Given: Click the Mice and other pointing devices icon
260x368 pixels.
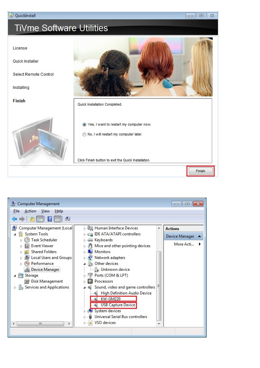Looking at the screenshot, I should [x=90, y=246].
